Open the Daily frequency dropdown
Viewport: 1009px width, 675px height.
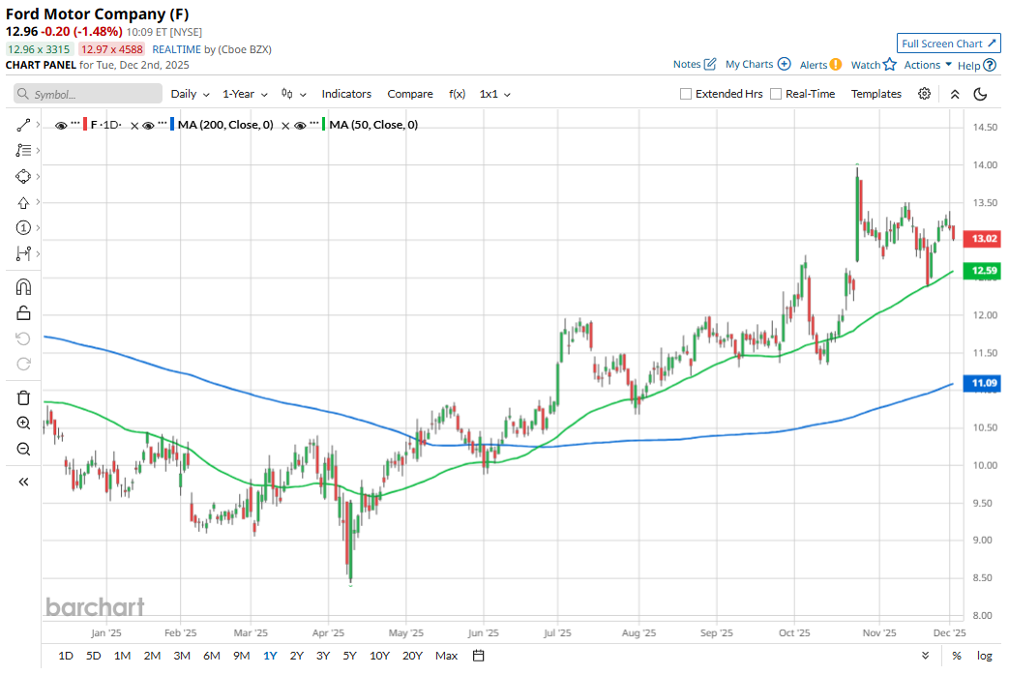click(190, 94)
